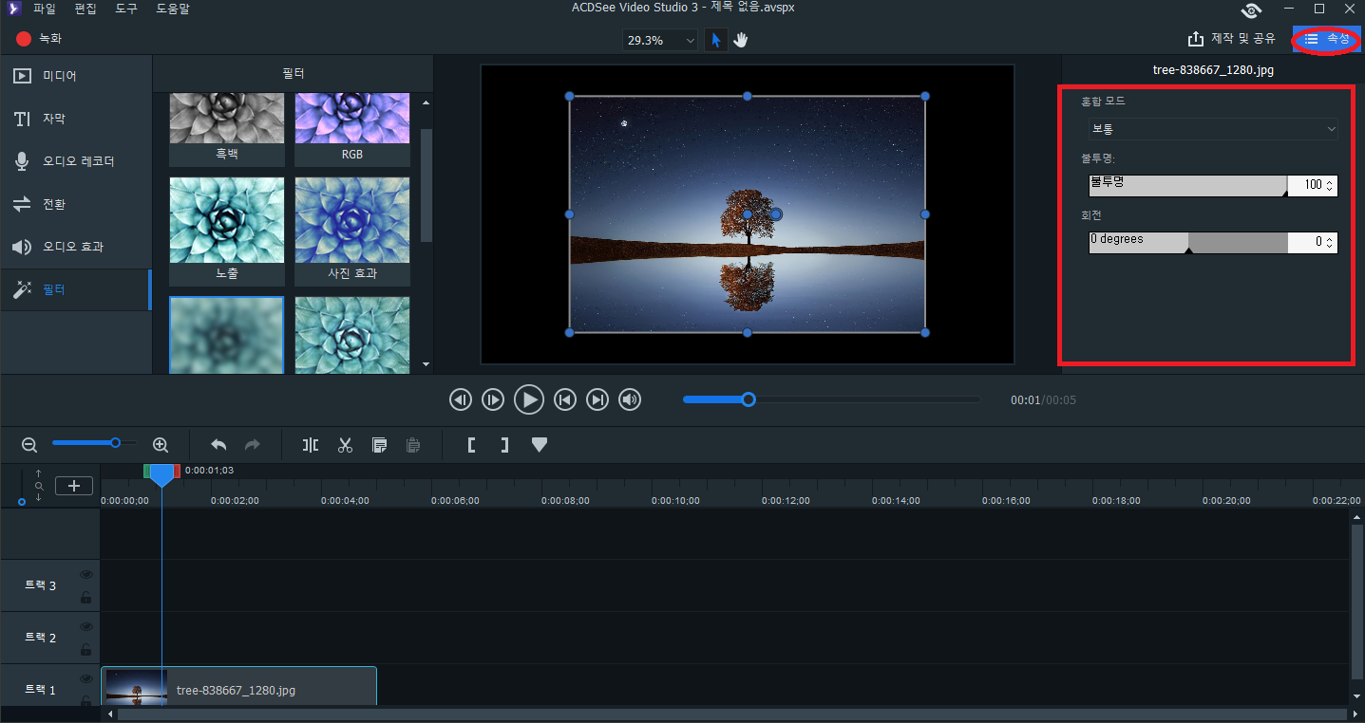
Task: Click the step forward playback button
Action: 493,399
